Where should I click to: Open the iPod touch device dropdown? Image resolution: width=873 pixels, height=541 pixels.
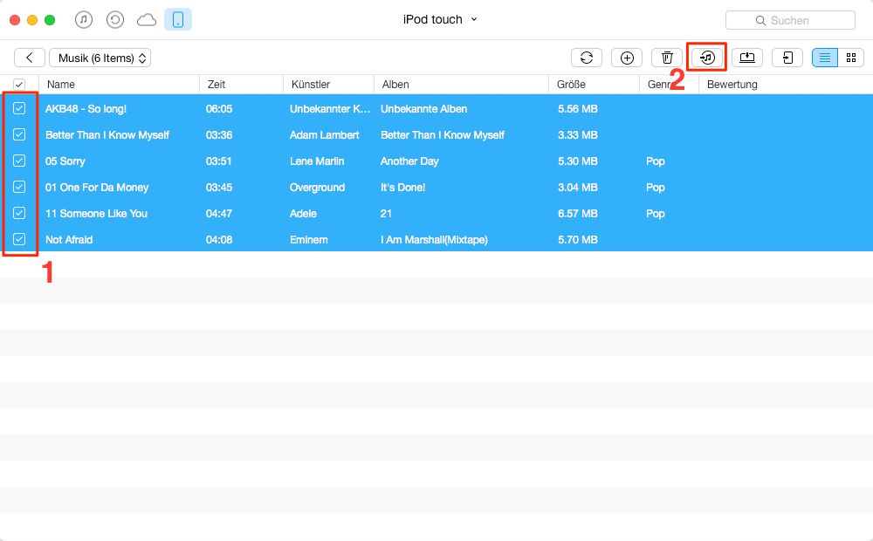pyautogui.click(x=440, y=19)
